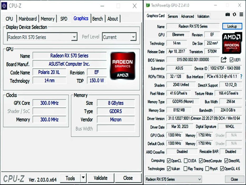The image size is (246, 185).
Task: Switch to the Sensors tab in GPU-Z
Action: pos(173,16)
